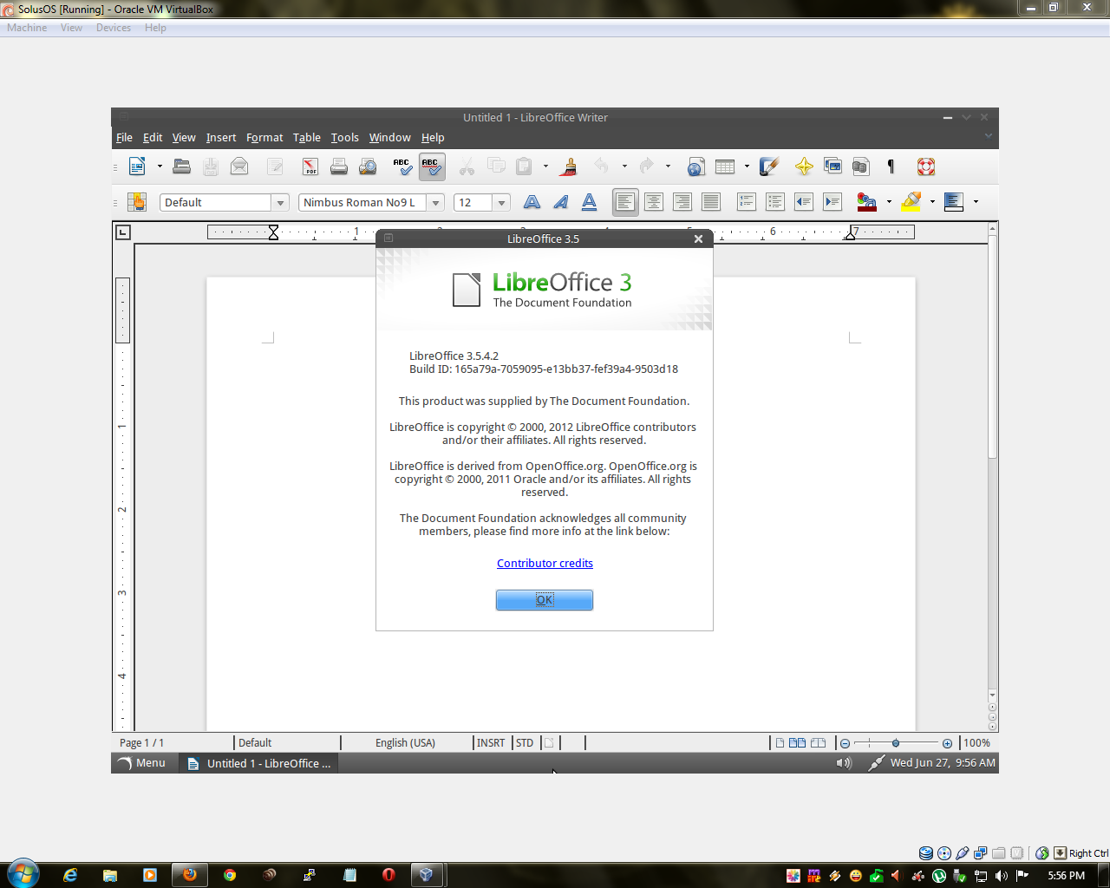Click the Edit File pencil-page icon
The height and width of the screenshot is (888, 1110).
pos(275,166)
